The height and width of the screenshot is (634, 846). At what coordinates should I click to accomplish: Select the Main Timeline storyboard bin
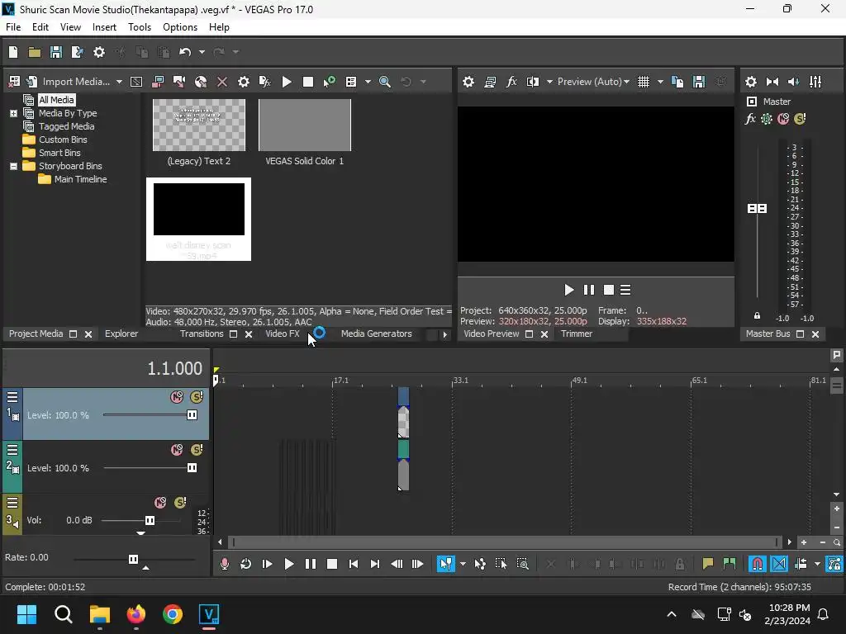pyautogui.click(x=80, y=179)
